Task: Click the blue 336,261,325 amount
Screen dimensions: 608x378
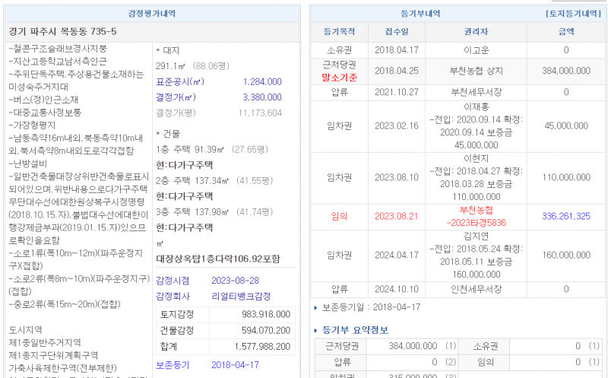Action: point(565,216)
